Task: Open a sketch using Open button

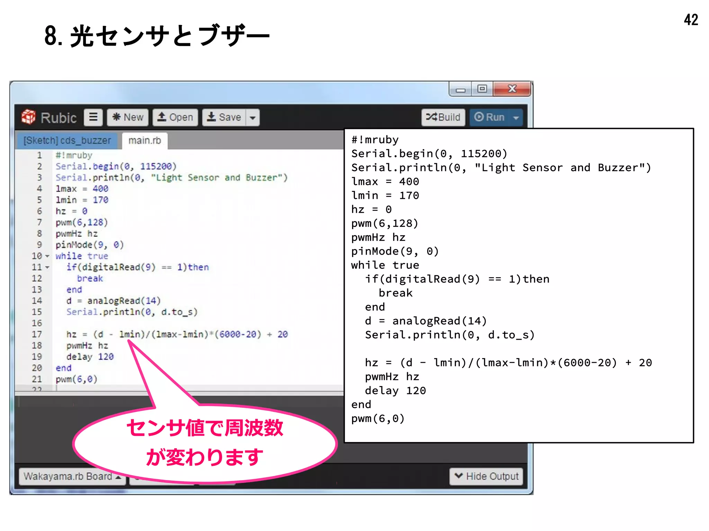Action: point(175,117)
